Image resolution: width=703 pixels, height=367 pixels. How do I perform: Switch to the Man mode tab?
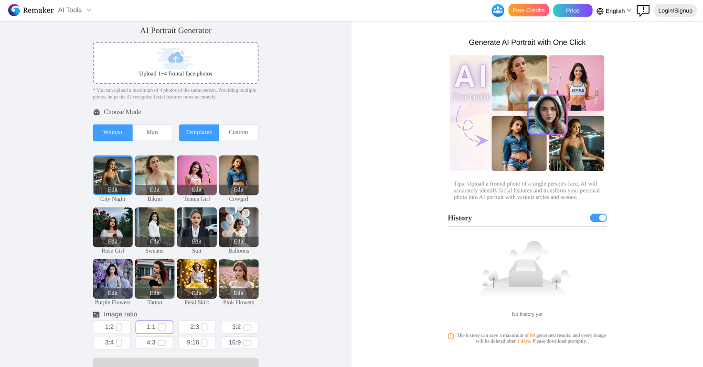(x=152, y=132)
